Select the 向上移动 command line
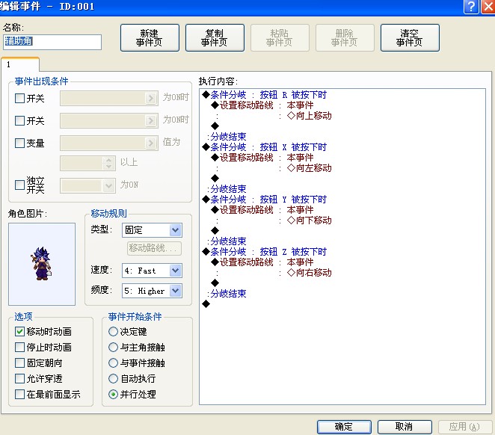Screen dimensions: 495x435 coord(310,116)
